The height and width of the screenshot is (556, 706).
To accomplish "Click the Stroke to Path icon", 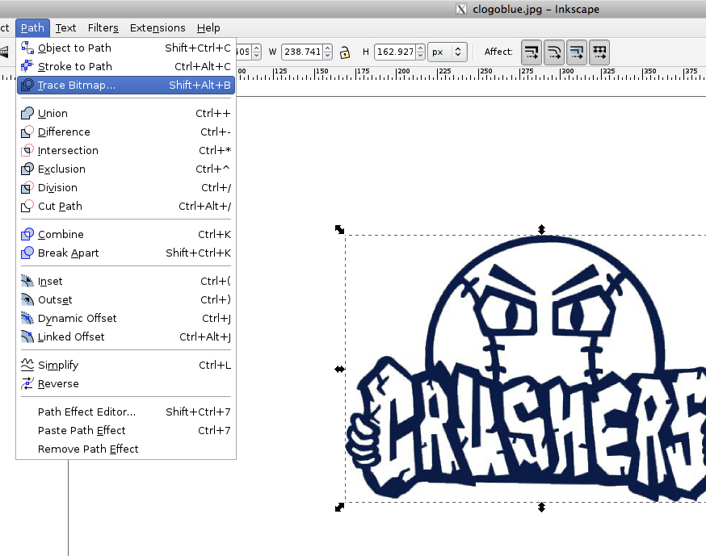I will 27,66.
